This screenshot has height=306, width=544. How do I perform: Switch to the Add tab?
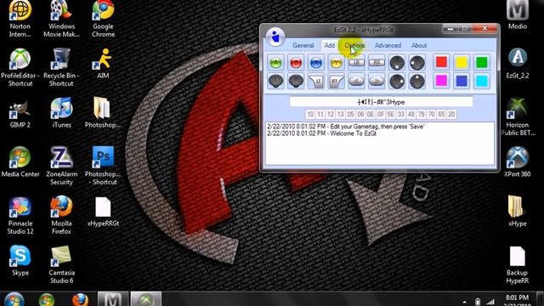click(329, 45)
